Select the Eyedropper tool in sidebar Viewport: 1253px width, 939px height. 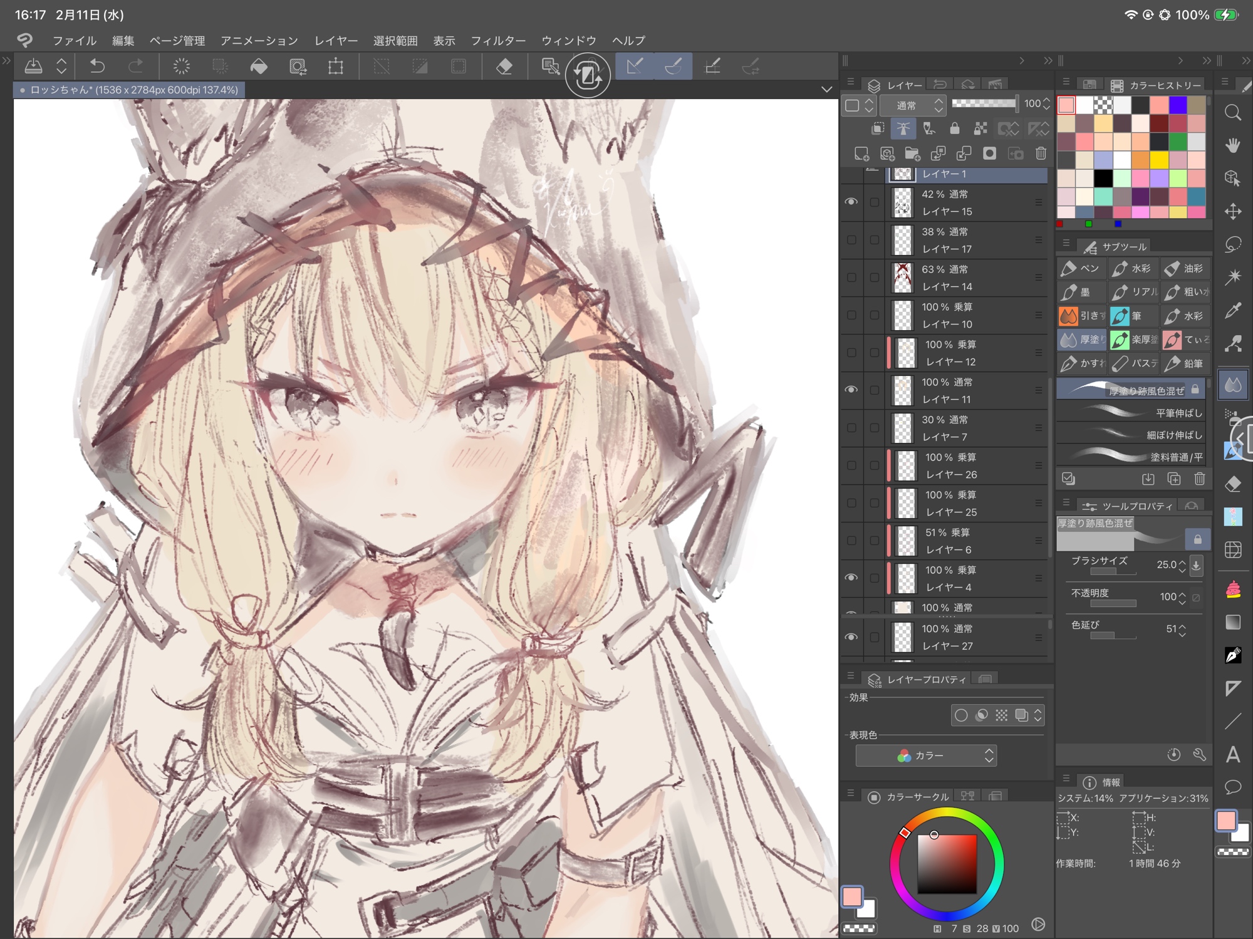1232,310
